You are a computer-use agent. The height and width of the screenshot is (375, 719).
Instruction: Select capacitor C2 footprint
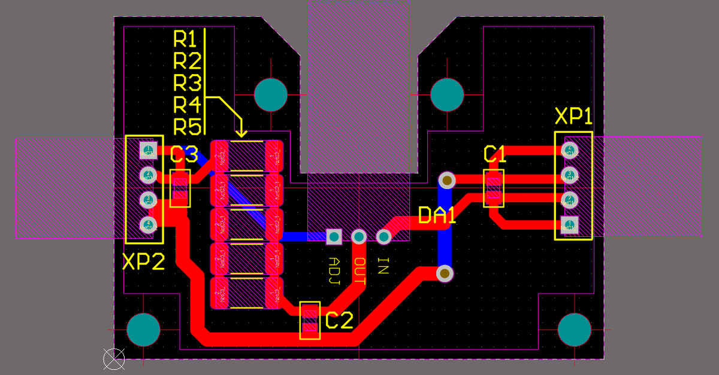pyautogui.click(x=310, y=321)
